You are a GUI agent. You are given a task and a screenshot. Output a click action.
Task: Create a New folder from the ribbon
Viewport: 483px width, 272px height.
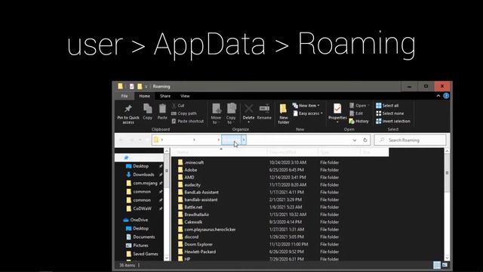coord(284,114)
